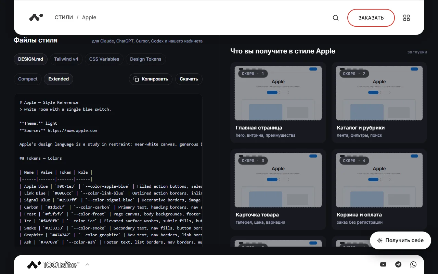This screenshot has height=274, width=438.
Task: Switch to the DESIGN.md tab
Action: point(31,59)
